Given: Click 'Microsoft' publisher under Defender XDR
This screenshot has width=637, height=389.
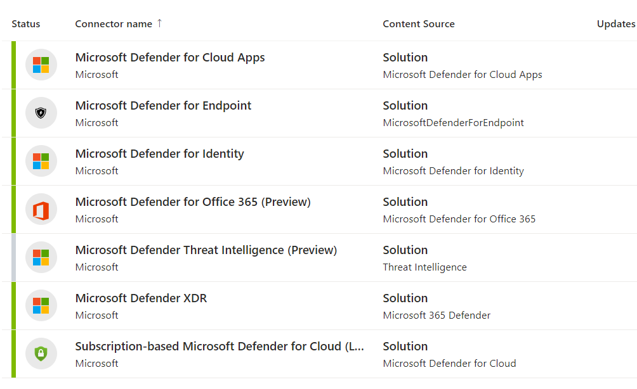Looking at the screenshot, I should [x=96, y=315].
